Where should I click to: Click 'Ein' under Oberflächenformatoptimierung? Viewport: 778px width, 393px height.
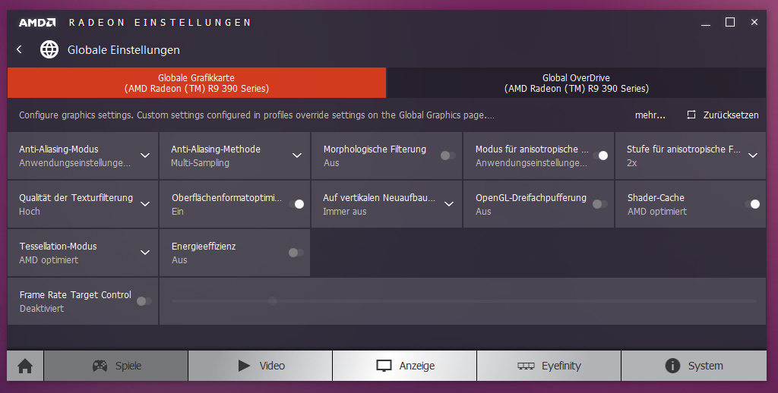178,212
